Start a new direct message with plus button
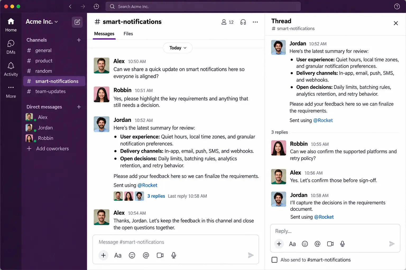 coord(79,107)
